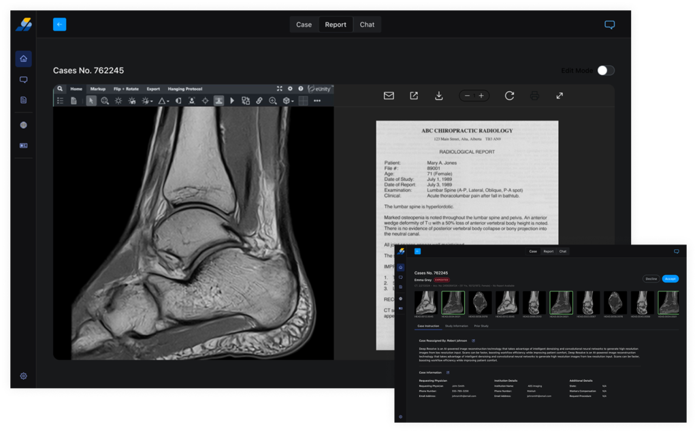Download the radiological report

tap(439, 96)
